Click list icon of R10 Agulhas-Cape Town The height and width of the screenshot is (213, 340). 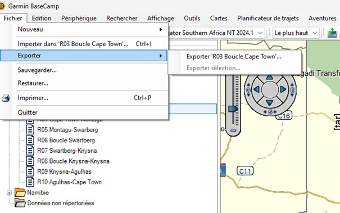pyautogui.click(x=30, y=182)
